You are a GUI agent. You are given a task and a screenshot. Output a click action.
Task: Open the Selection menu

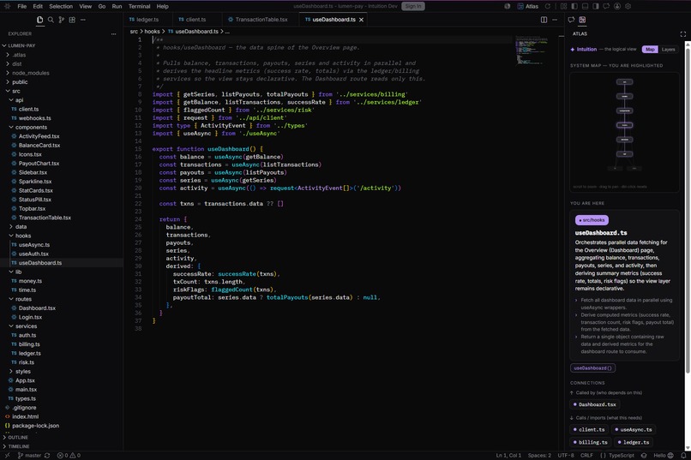click(x=61, y=6)
